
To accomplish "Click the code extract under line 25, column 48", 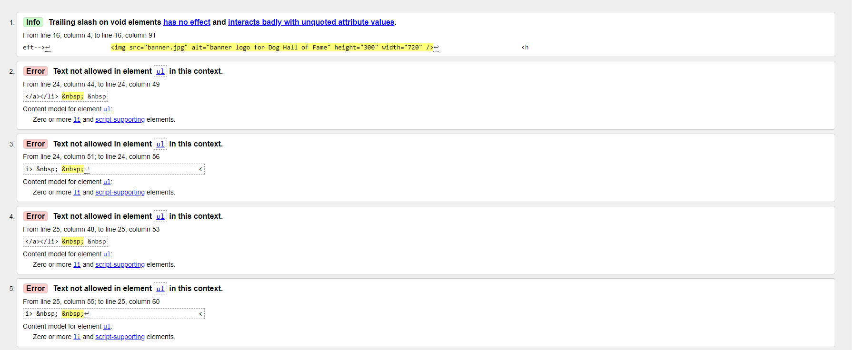I will pyautogui.click(x=66, y=242).
